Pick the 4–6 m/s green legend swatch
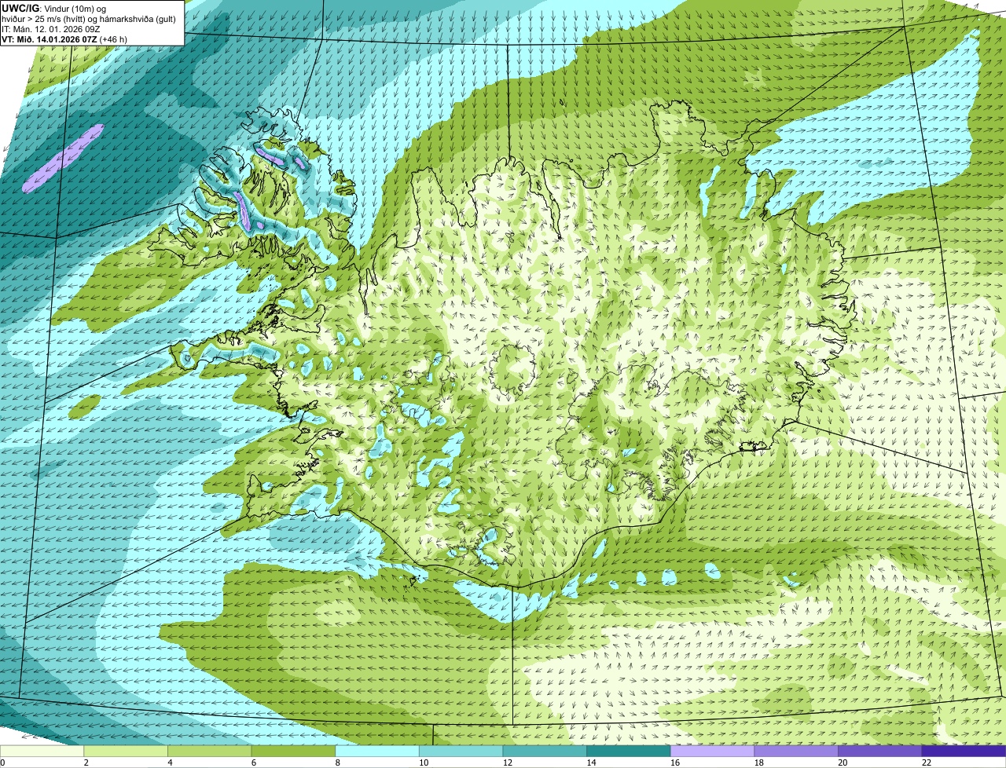The height and width of the screenshot is (768, 1006). coord(210,751)
